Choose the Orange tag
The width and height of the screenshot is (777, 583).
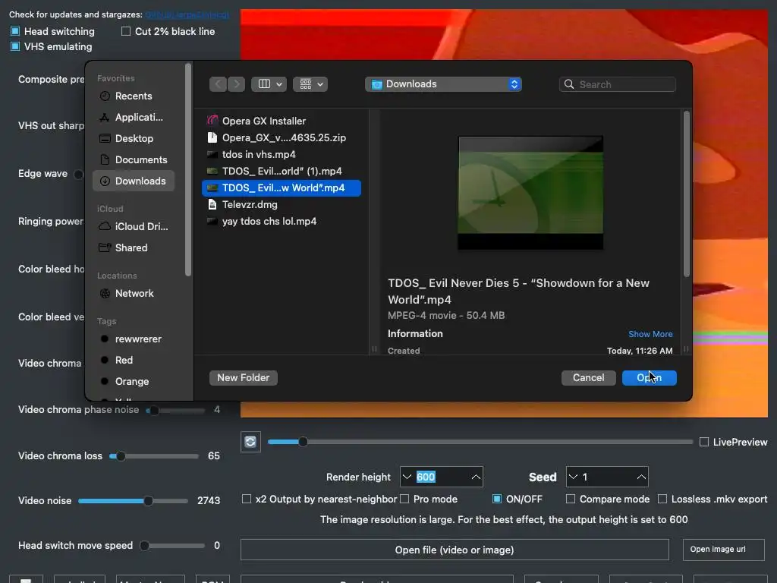tap(134, 382)
